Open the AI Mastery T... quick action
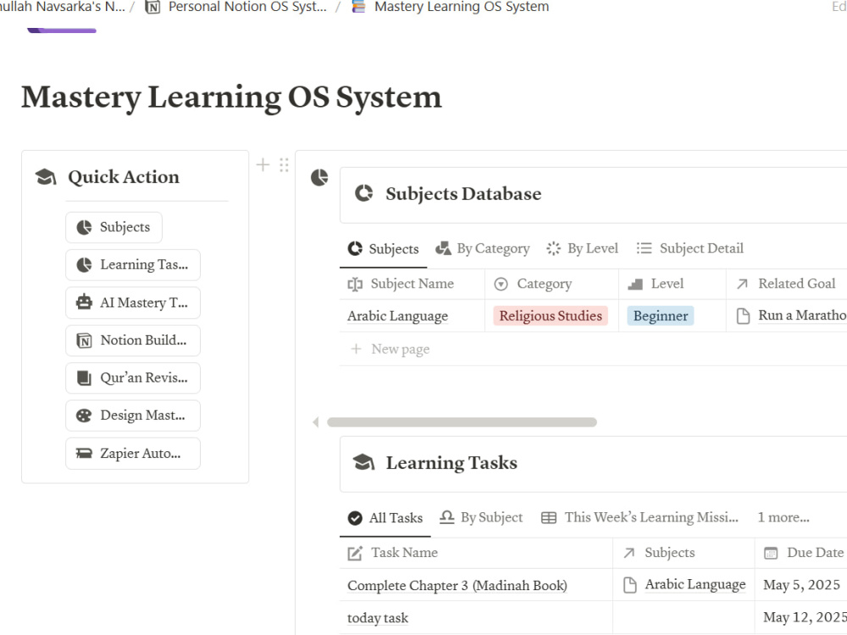 pyautogui.click(x=133, y=302)
